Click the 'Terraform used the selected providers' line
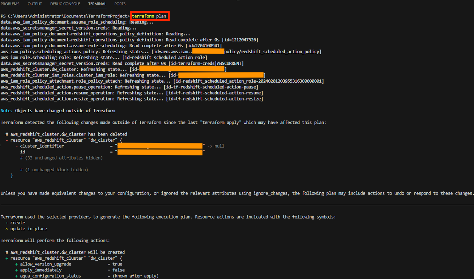 click(x=168, y=217)
